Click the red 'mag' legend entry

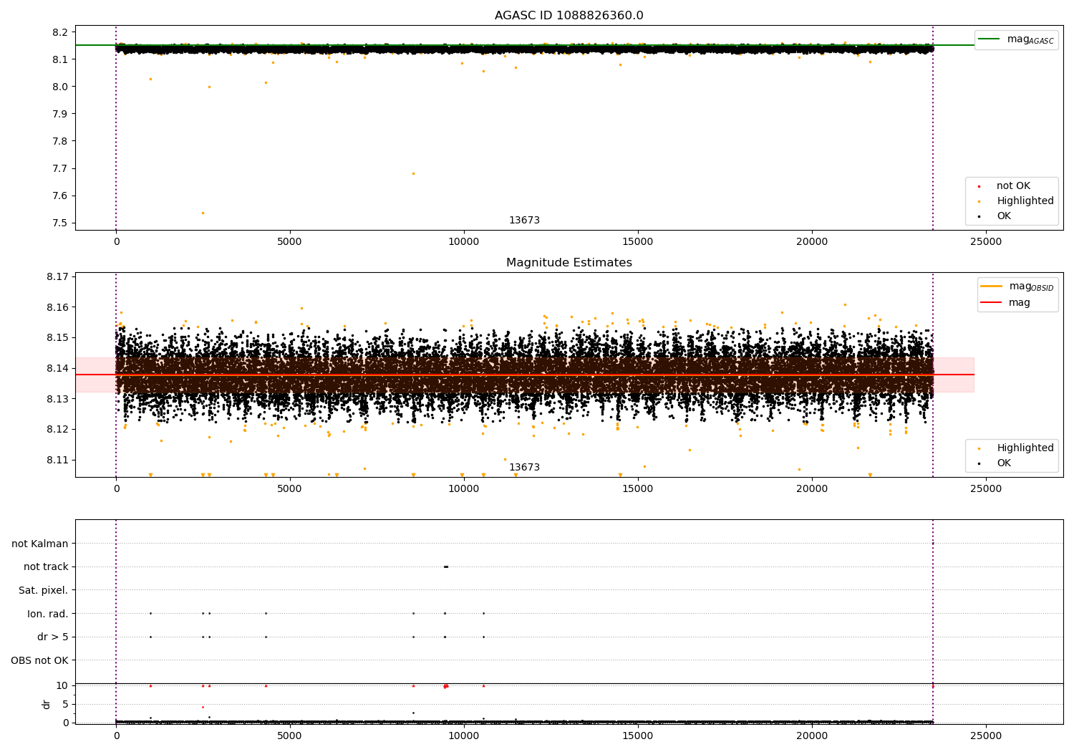tap(1006, 303)
